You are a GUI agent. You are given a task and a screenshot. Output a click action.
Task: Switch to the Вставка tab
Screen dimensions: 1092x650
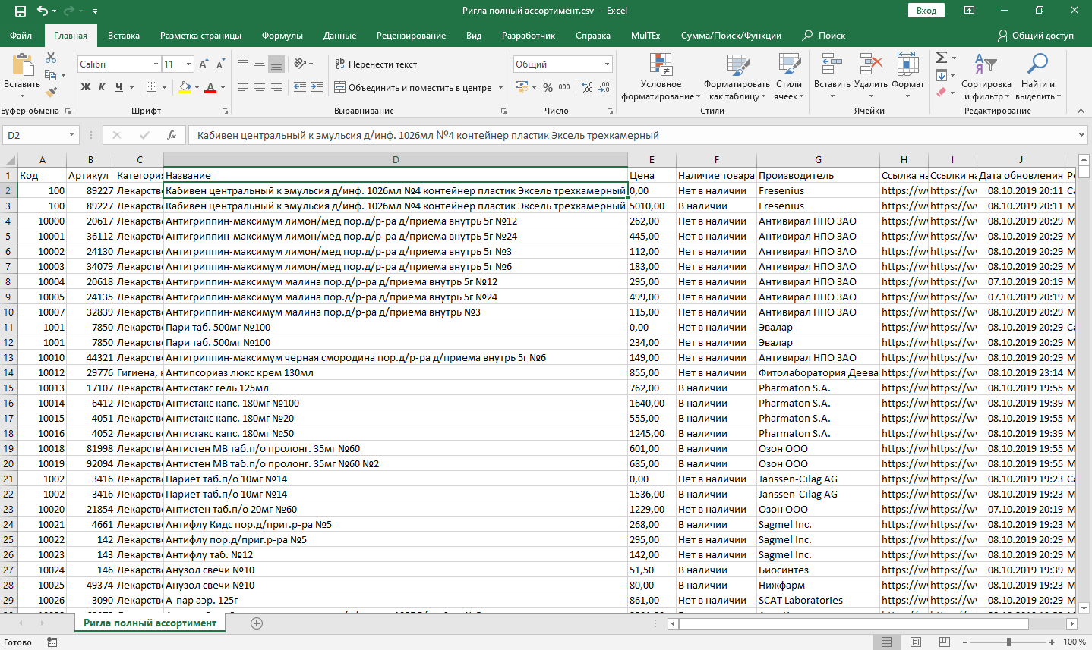(x=124, y=36)
